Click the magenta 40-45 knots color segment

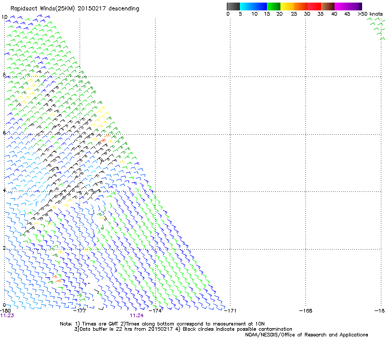click(x=341, y=6)
